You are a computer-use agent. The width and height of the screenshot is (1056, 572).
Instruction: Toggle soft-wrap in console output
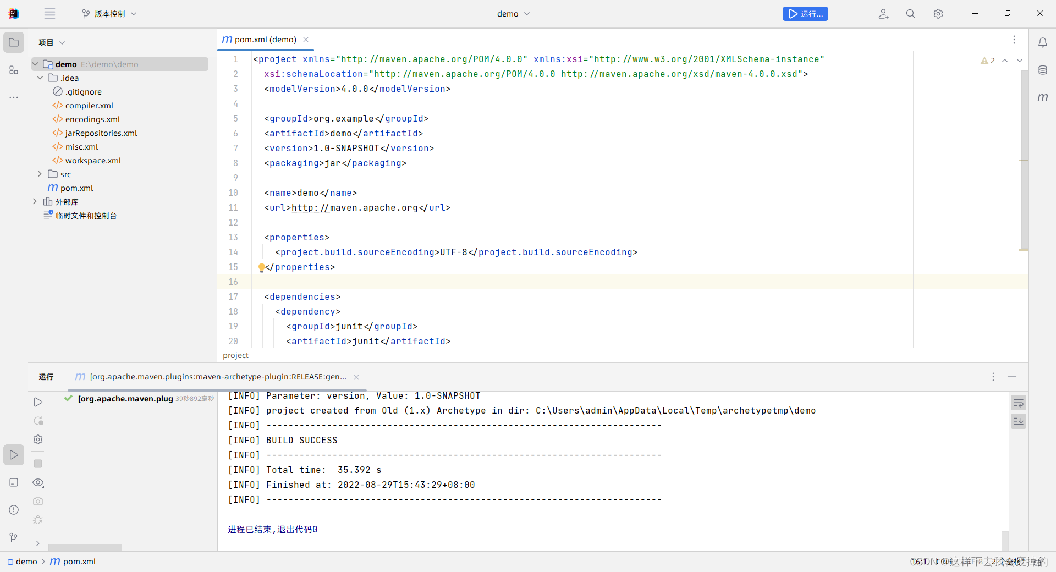tap(1018, 403)
